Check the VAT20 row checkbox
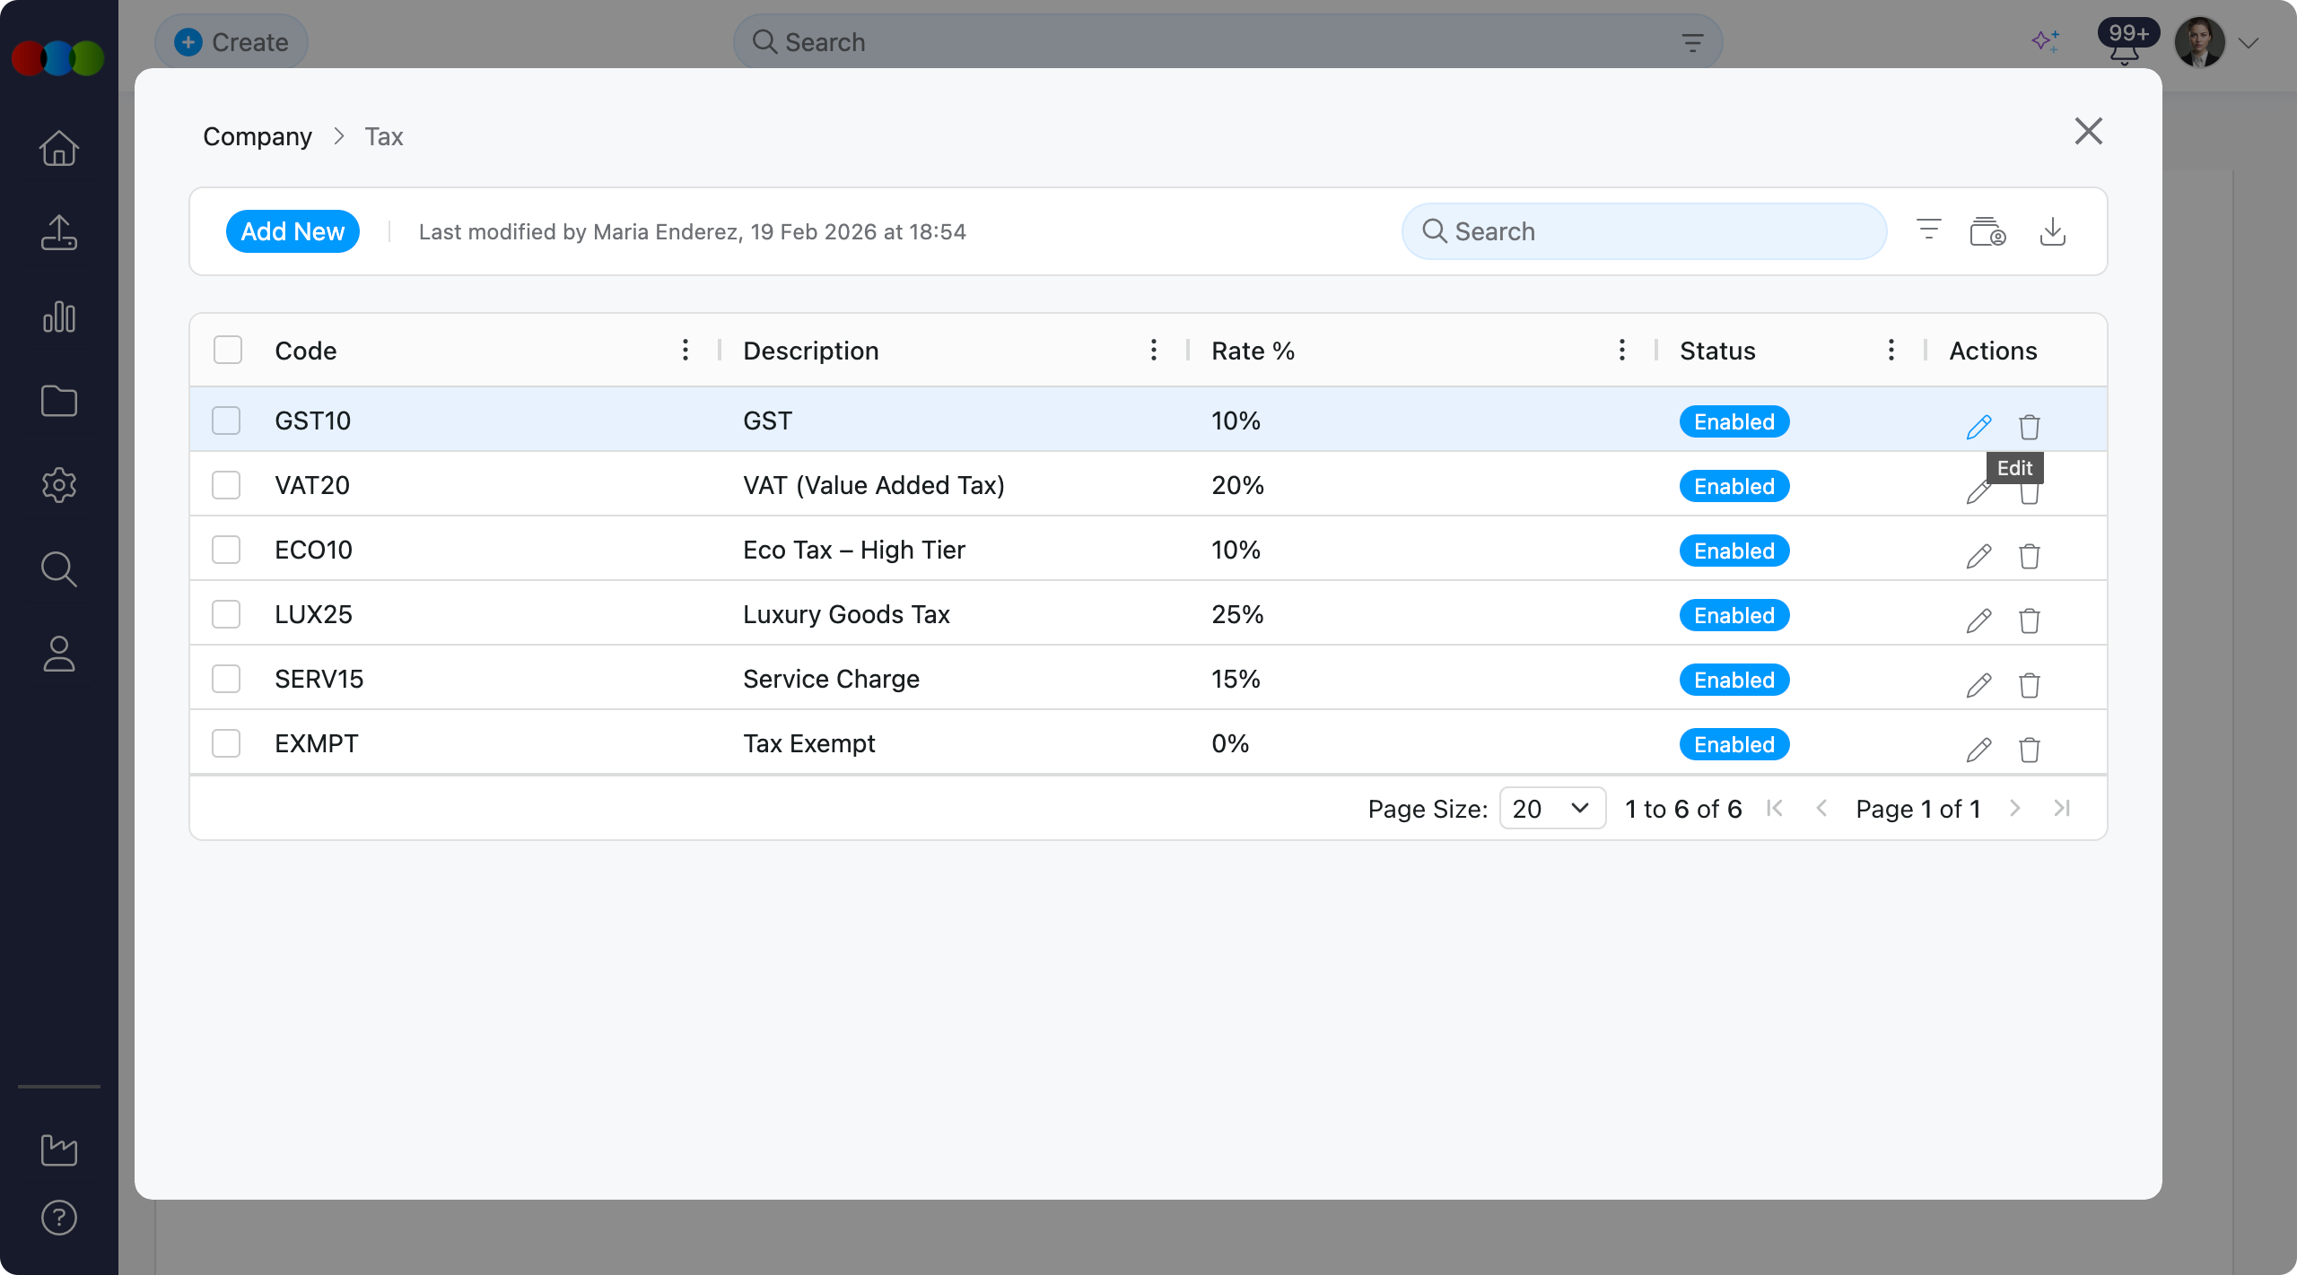 [x=226, y=485]
